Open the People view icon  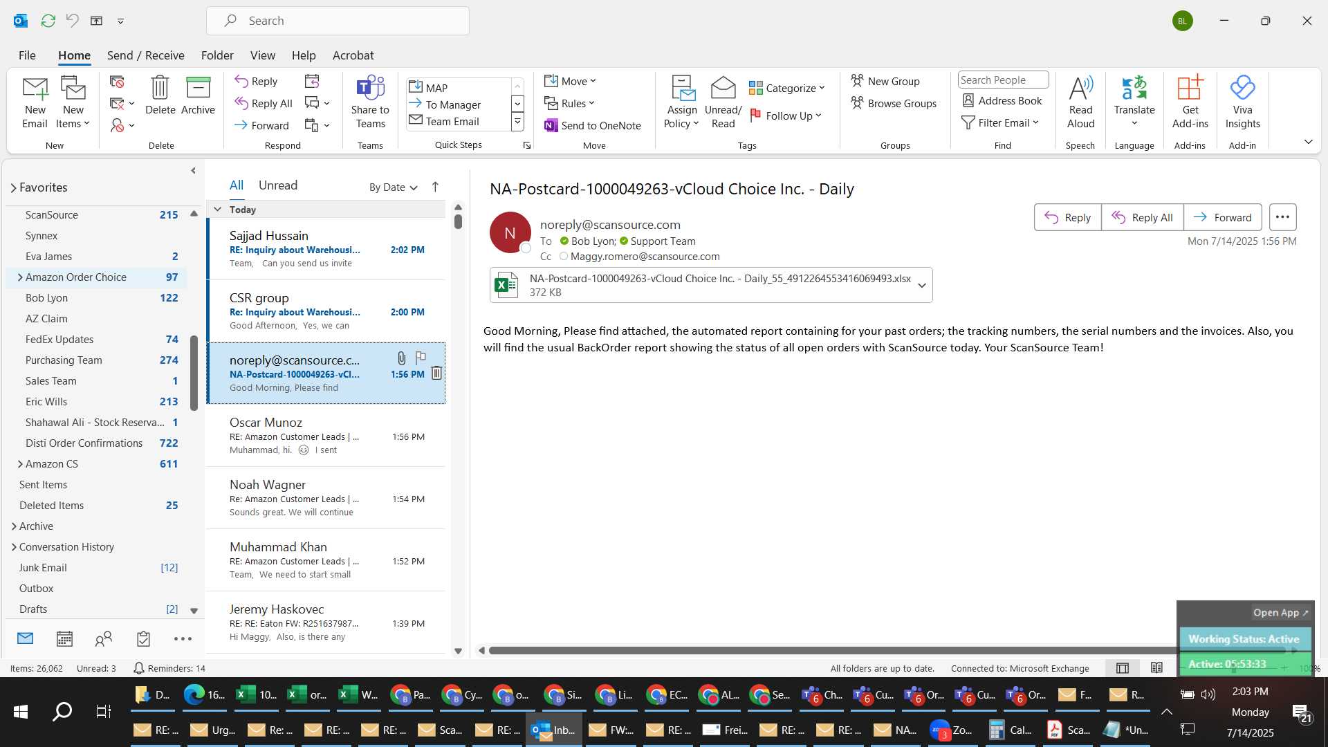click(x=104, y=638)
